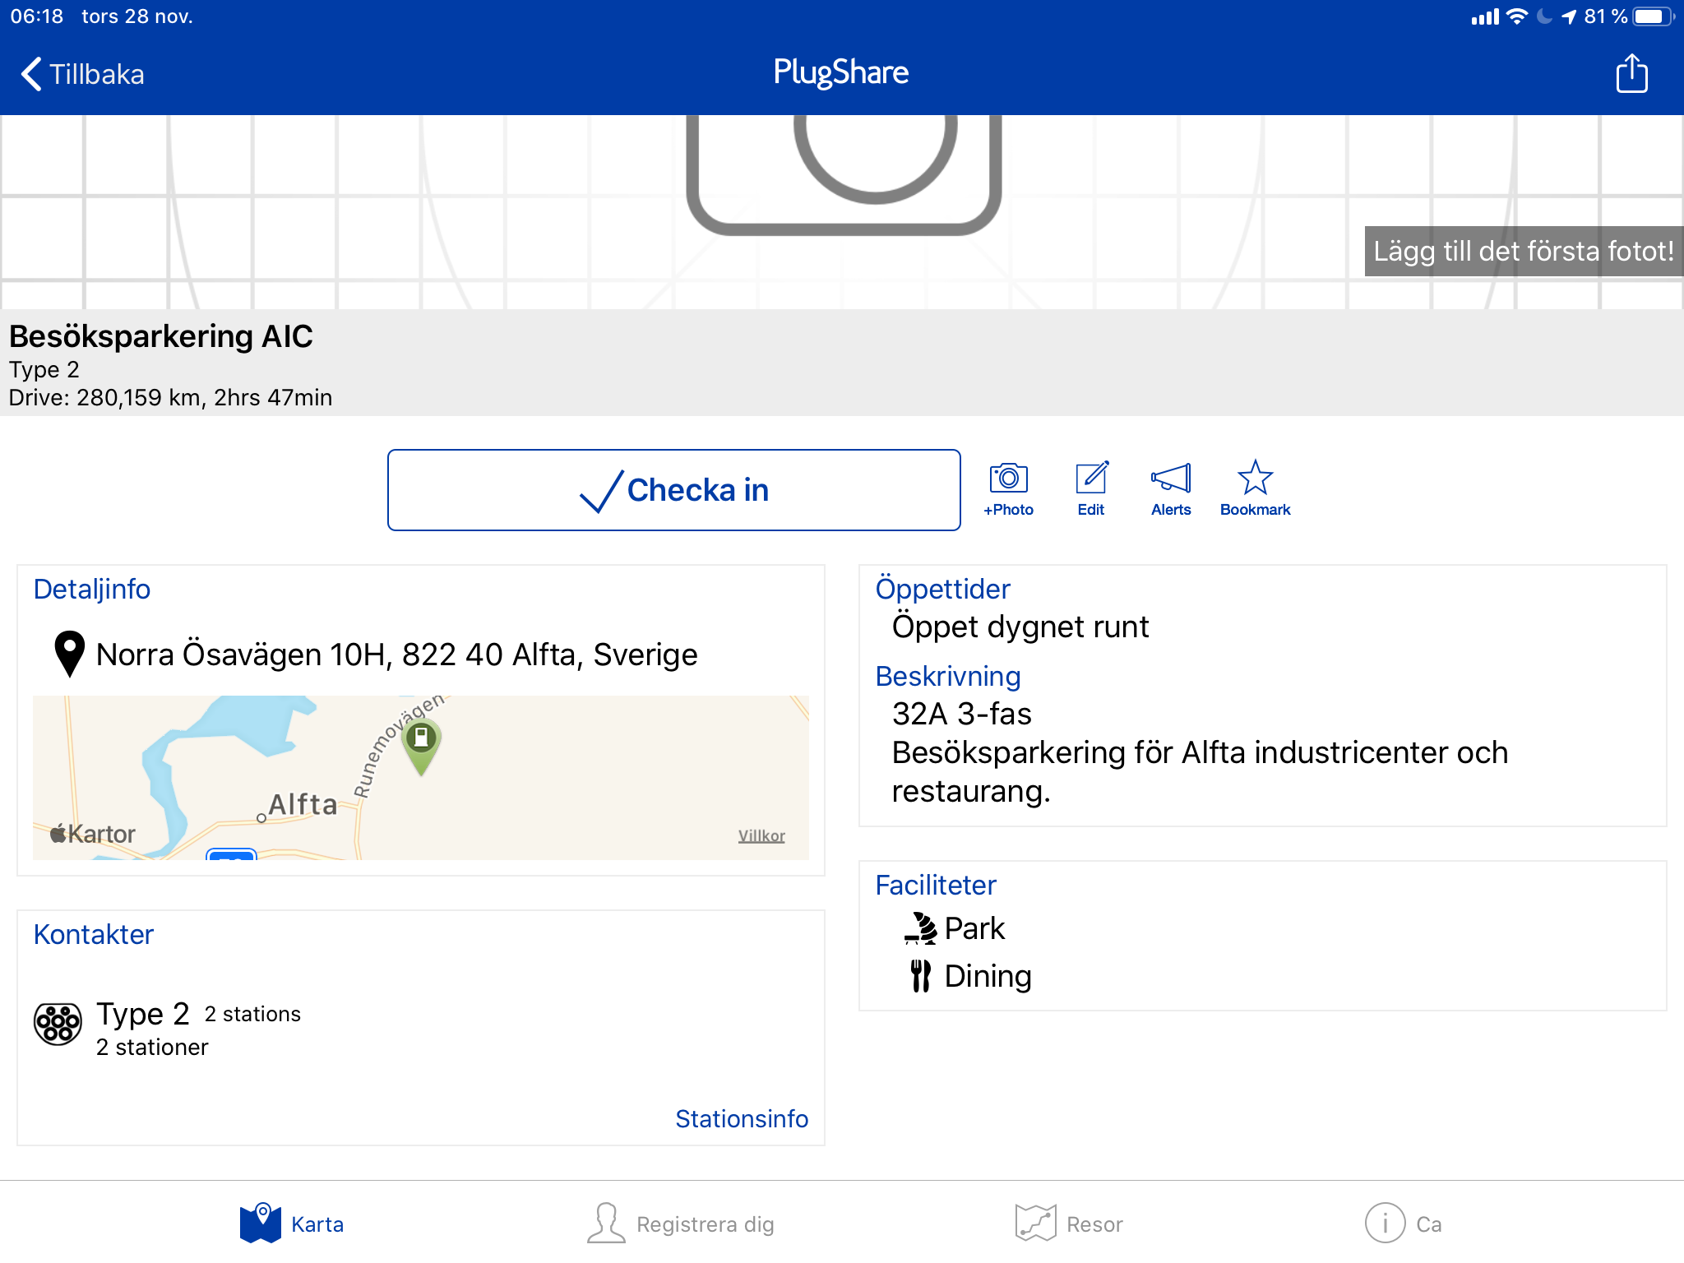Select the Karta tab
The width and height of the screenshot is (1684, 1263).
[x=292, y=1224]
